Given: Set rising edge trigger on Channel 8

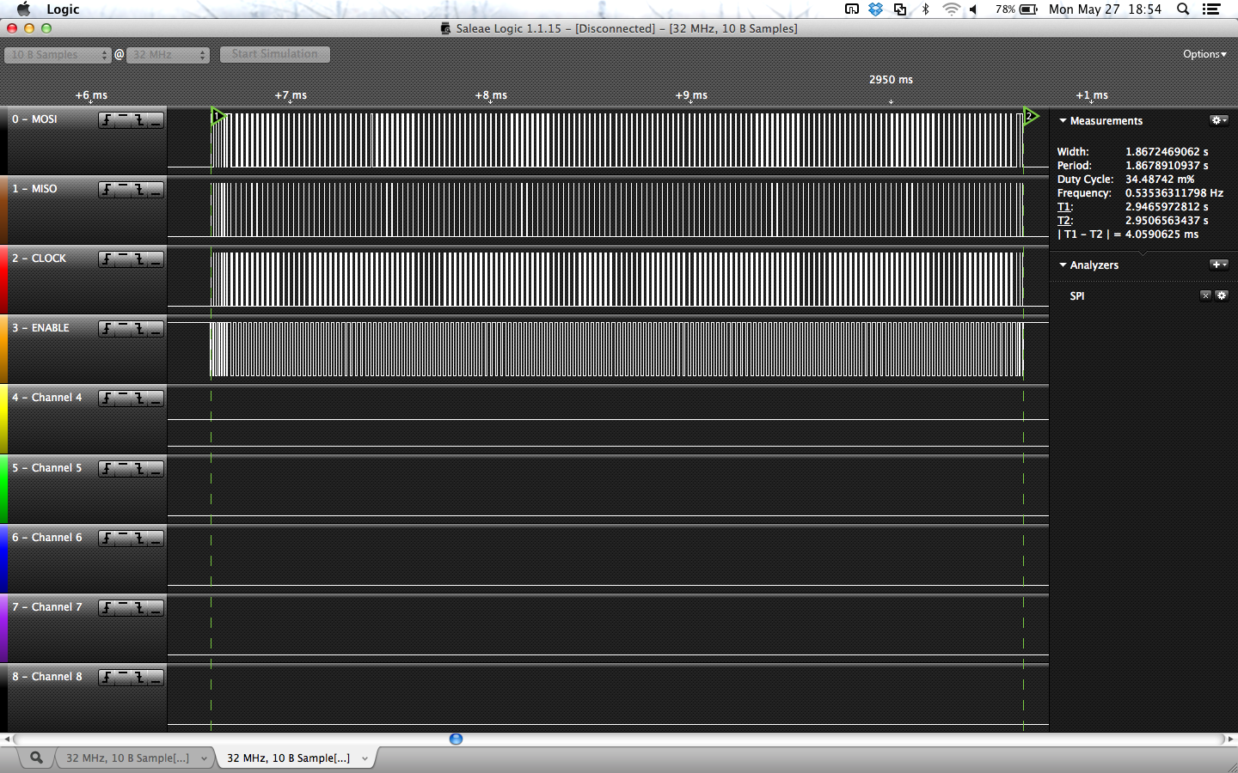Looking at the screenshot, I should click(x=107, y=678).
